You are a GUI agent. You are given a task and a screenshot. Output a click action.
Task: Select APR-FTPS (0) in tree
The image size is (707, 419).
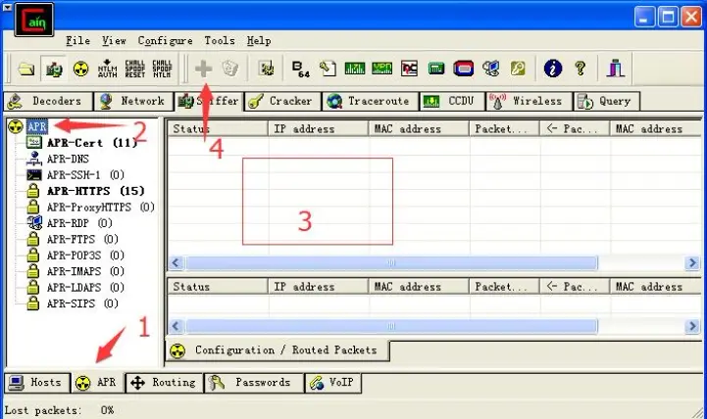tap(82, 240)
